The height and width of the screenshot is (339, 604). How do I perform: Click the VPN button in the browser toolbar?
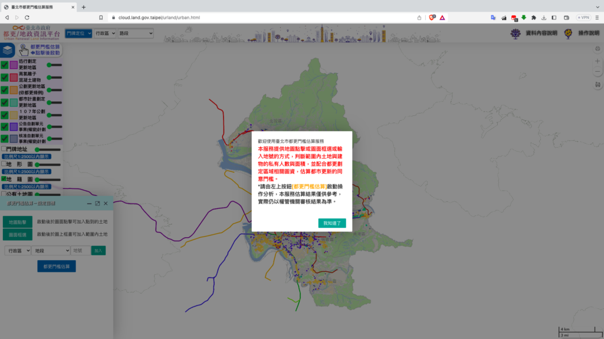[583, 18]
